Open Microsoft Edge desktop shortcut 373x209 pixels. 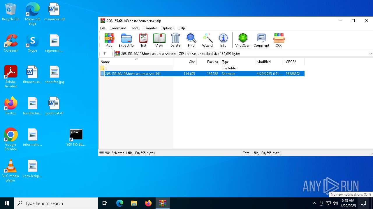click(x=32, y=14)
